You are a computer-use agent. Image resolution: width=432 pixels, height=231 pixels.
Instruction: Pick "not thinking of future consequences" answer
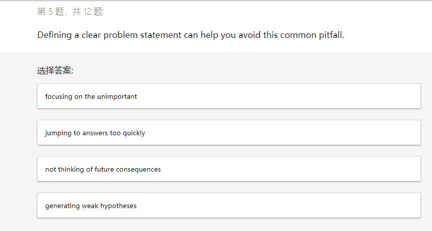[x=103, y=169]
